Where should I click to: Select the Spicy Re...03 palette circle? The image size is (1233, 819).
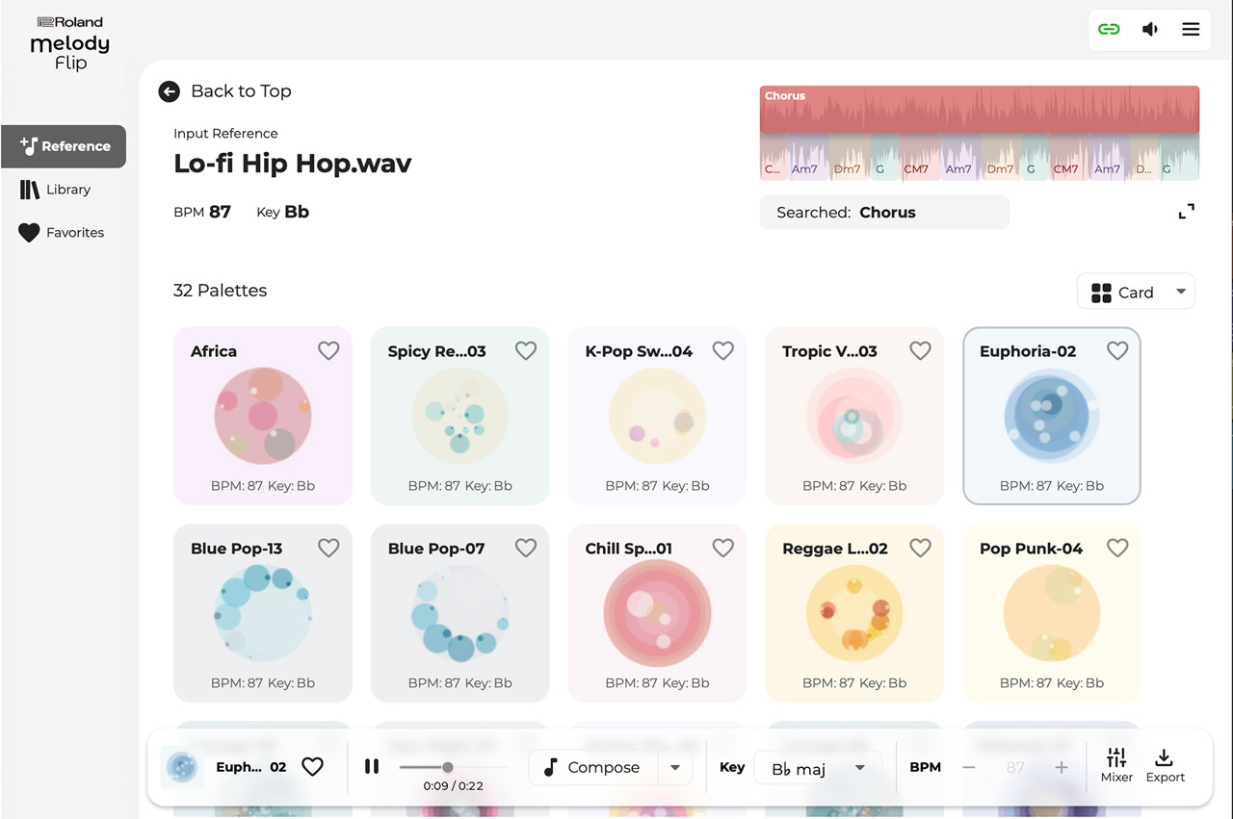[460, 416]
